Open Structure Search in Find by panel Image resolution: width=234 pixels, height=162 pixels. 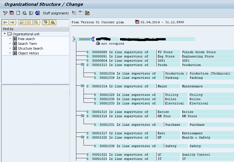click(x=30, y=49)
